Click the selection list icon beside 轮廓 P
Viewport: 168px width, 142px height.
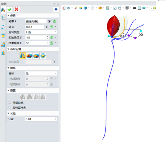coord(49,21)
